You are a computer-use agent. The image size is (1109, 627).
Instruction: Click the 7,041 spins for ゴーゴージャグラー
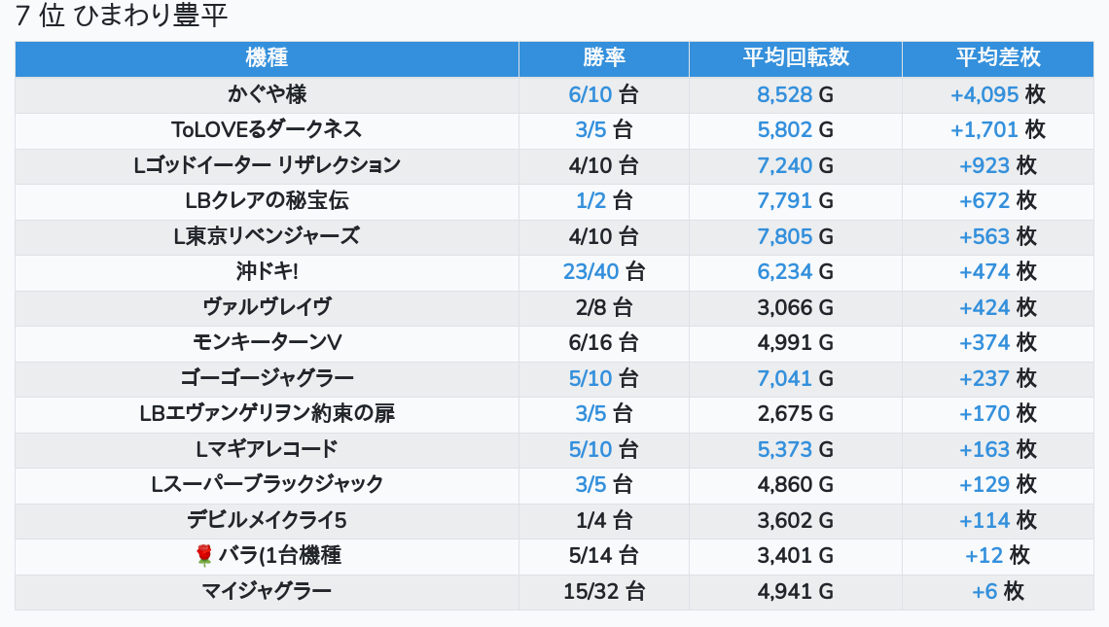(x=784, y=378)
